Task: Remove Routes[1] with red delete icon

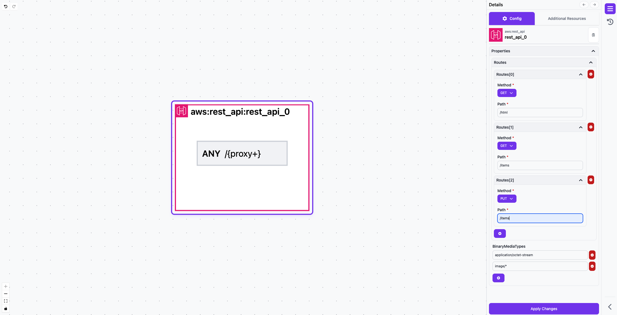Action: click(x=591, y=127)
